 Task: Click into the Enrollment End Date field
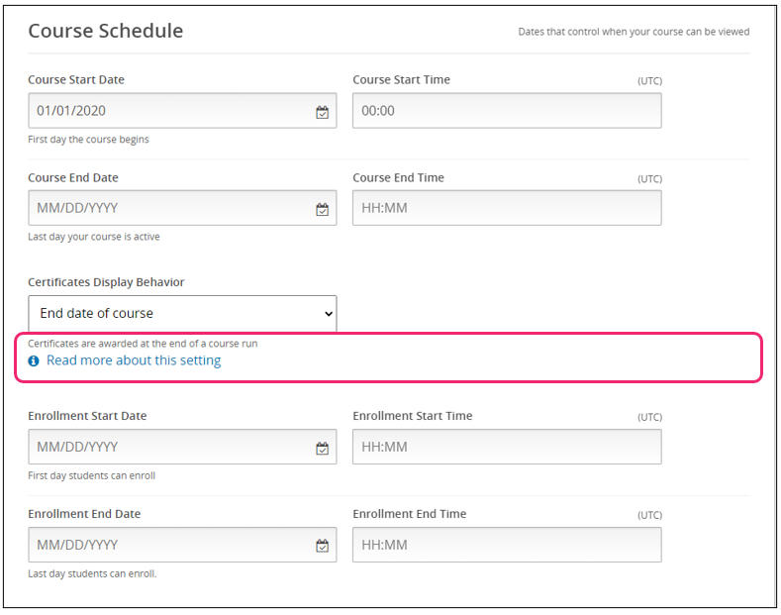(x=168, y=545)
